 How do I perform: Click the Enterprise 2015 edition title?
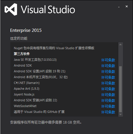pos(26,30)
